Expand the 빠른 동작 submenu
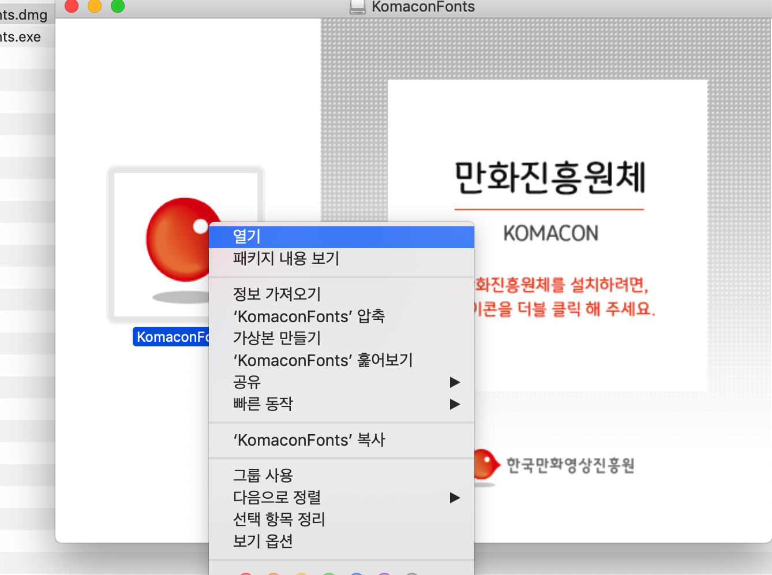This screenshot has height=575, width=772. (x=342, y=404)
